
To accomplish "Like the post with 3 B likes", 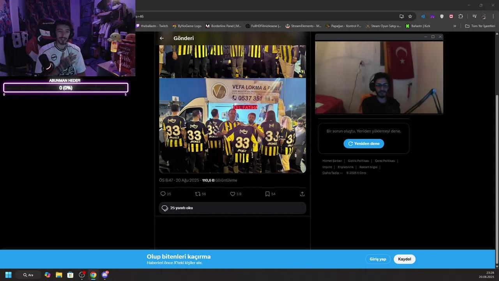I will pos(235,194).
